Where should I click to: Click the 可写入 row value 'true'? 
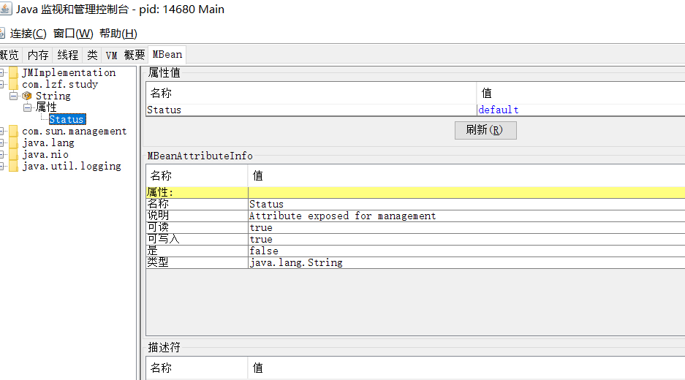466,240
